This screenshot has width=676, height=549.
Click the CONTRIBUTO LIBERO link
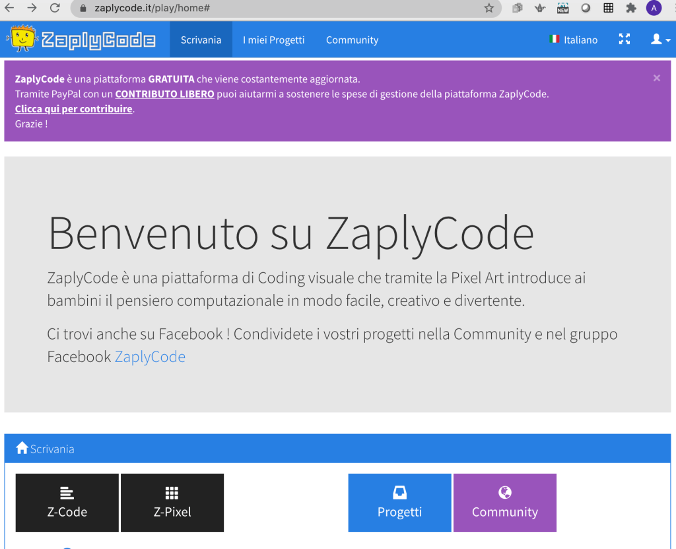point(164,94)
